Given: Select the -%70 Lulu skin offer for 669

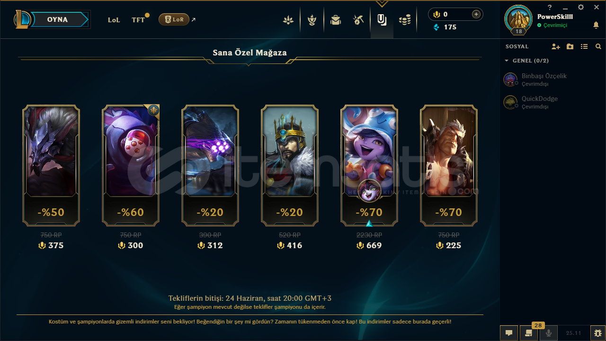Looking at the screenshot, I should pos(369,166).
